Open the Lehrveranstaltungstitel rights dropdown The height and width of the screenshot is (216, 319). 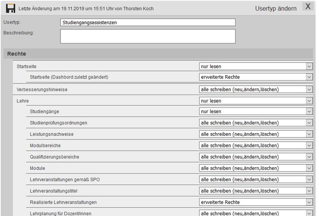(x=256, y=191)
